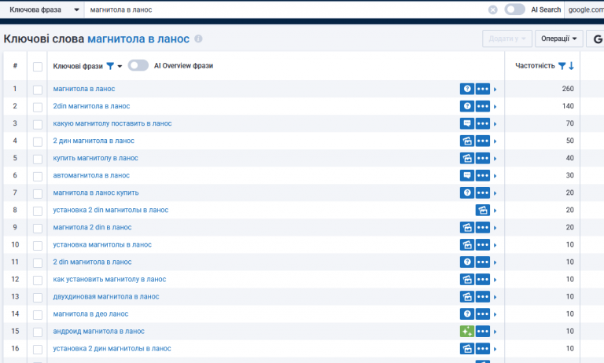The width and height of the screenshot is (604, 363).
Task: Open dots menu for 'двухдиновая магнитола в ланос'
Action: click(x=483, y=297)
